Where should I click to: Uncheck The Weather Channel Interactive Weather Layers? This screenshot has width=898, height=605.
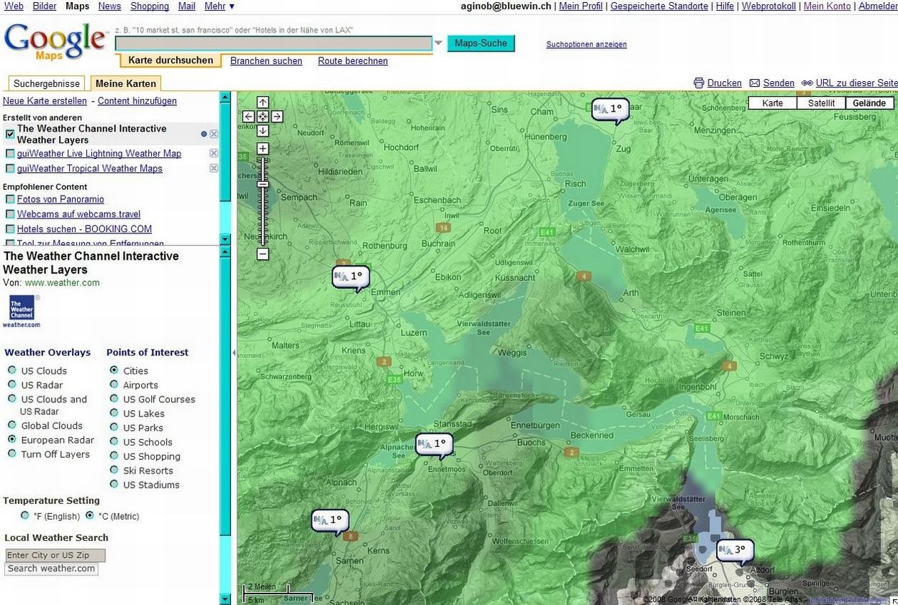(10, 134)
